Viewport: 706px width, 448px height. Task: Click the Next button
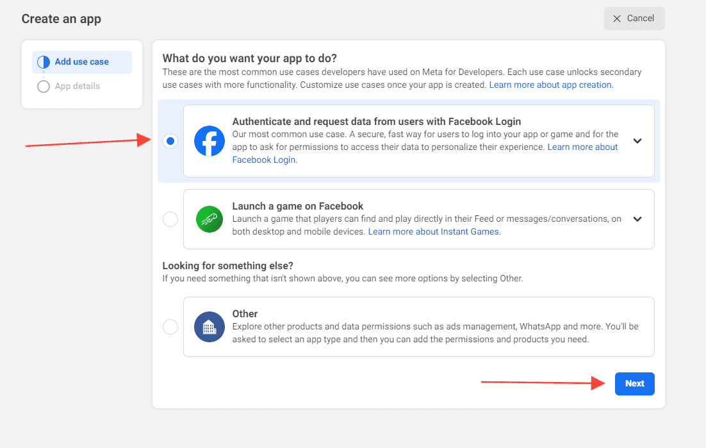pyautogui.click(x=634, y=384)
